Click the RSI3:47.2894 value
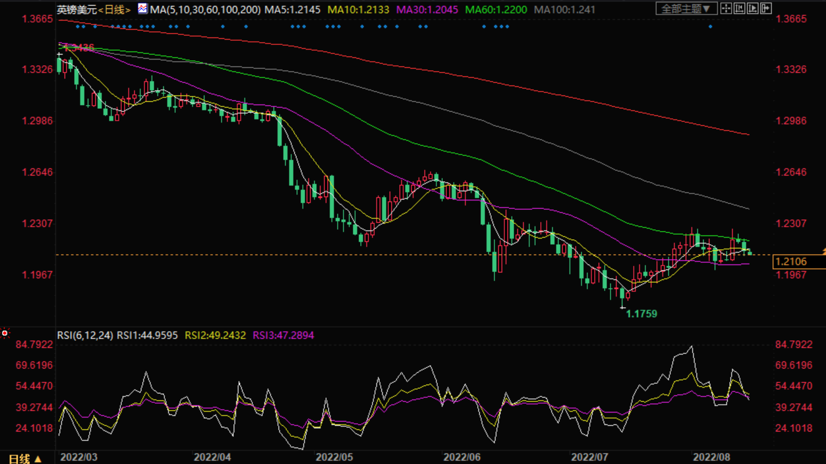Image resolution: width=826 pixels, height=464 pixels. pos(283,335)
